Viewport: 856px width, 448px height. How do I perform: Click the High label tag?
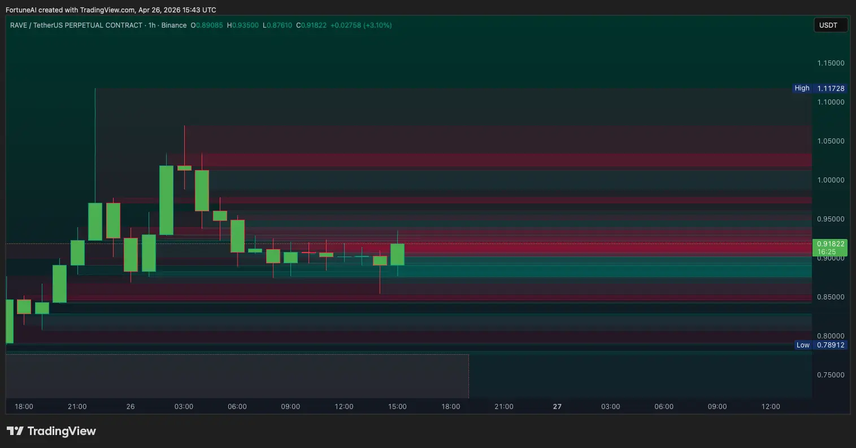(802, 88)
